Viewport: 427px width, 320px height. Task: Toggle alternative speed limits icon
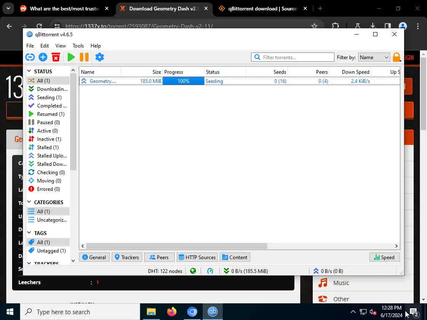[x=210, y=271]
